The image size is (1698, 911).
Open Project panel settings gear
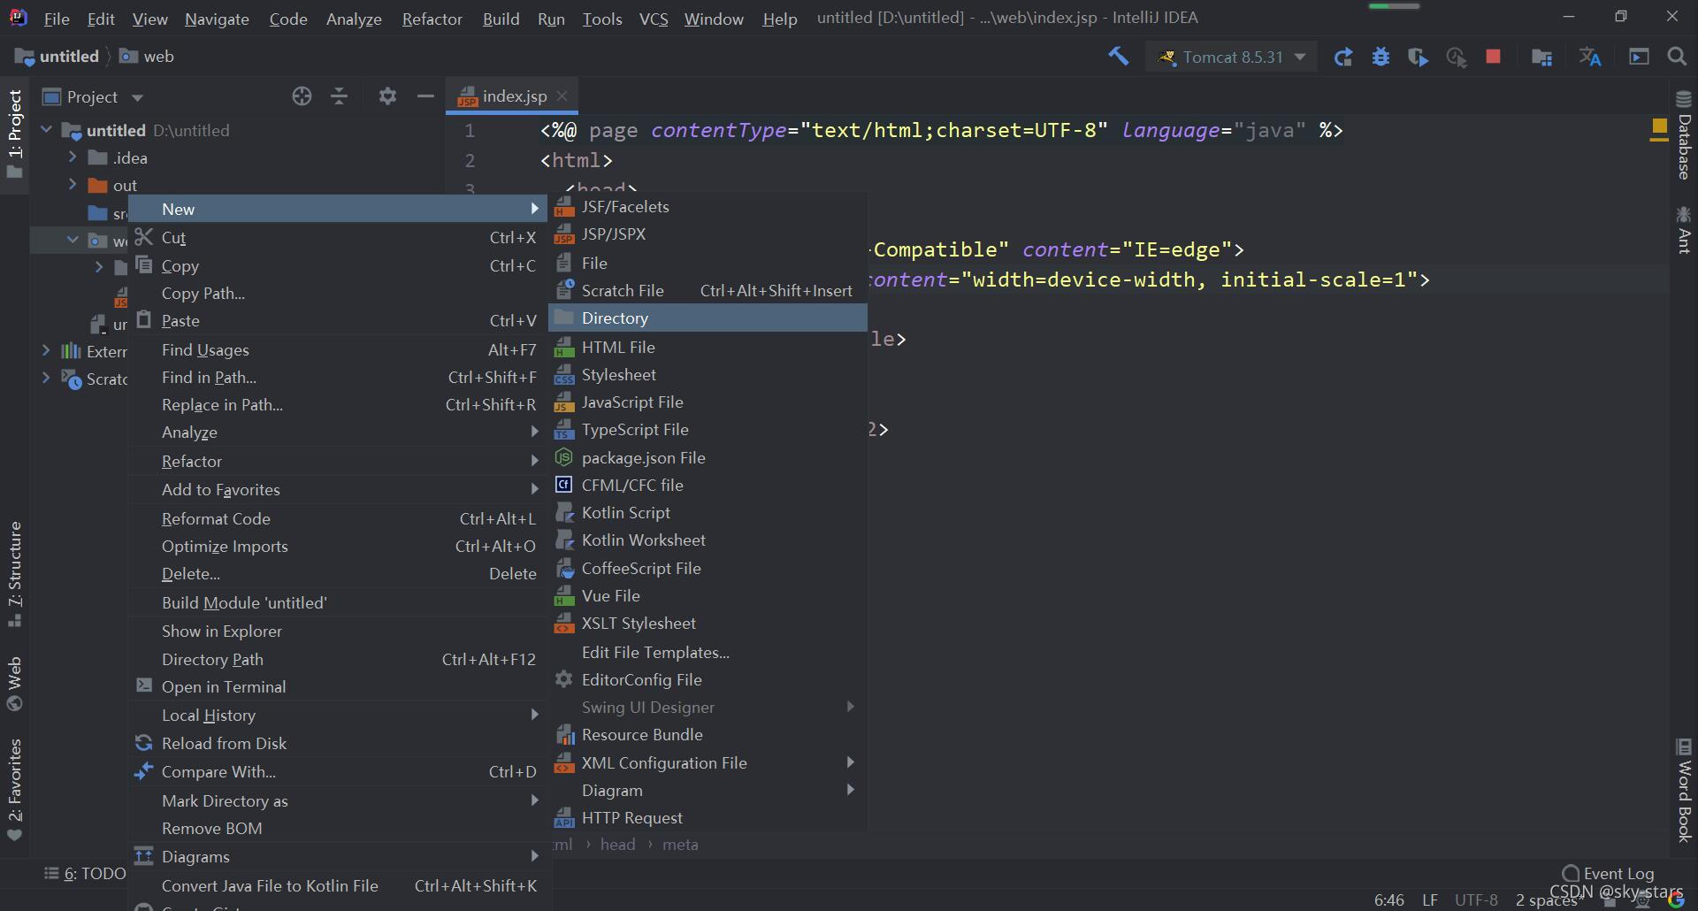387,96
